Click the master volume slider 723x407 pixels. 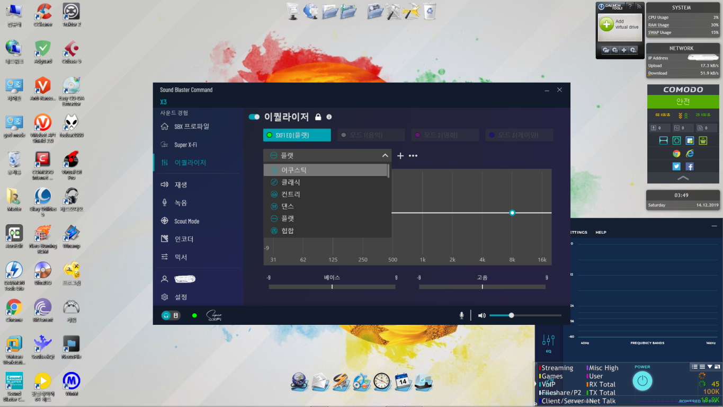coord(525,315)
